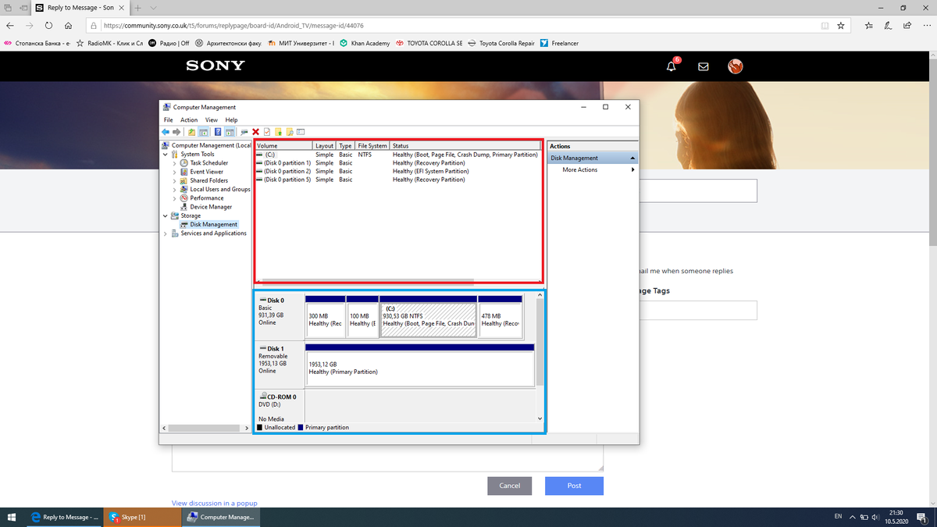Open Sony notifications bell icon
This screenshot has width=937, height=527.
(672, 67)
